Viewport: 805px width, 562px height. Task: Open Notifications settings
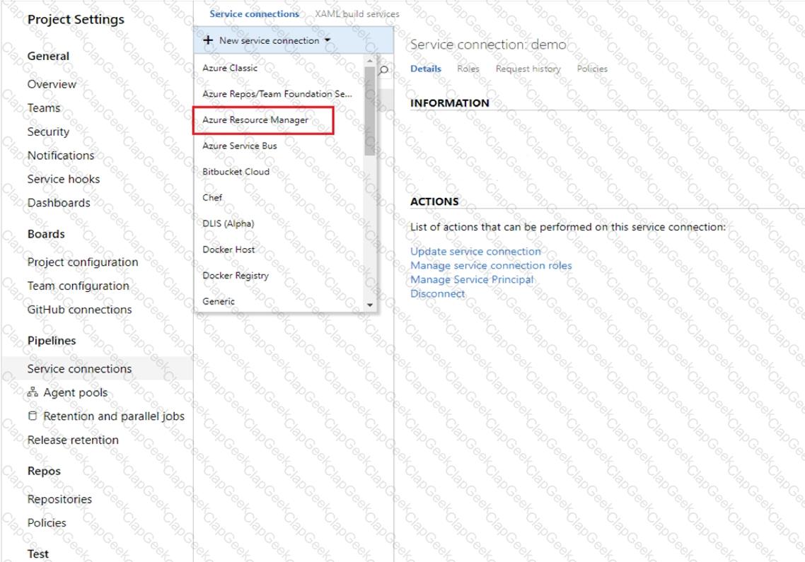pyautogui.click(x=61, y=156)
